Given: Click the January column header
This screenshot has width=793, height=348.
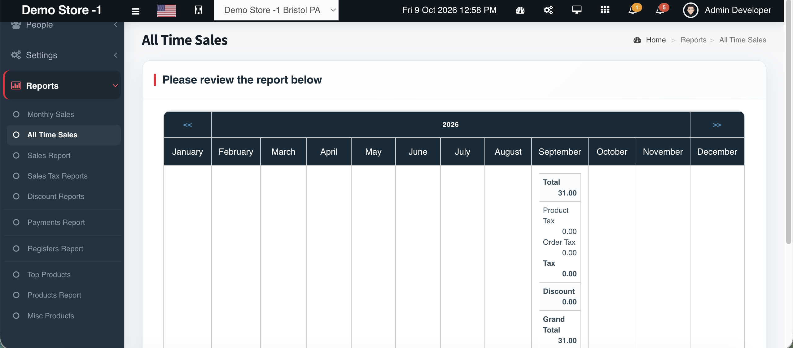Looking at the screenshot, I should (187, 152).
